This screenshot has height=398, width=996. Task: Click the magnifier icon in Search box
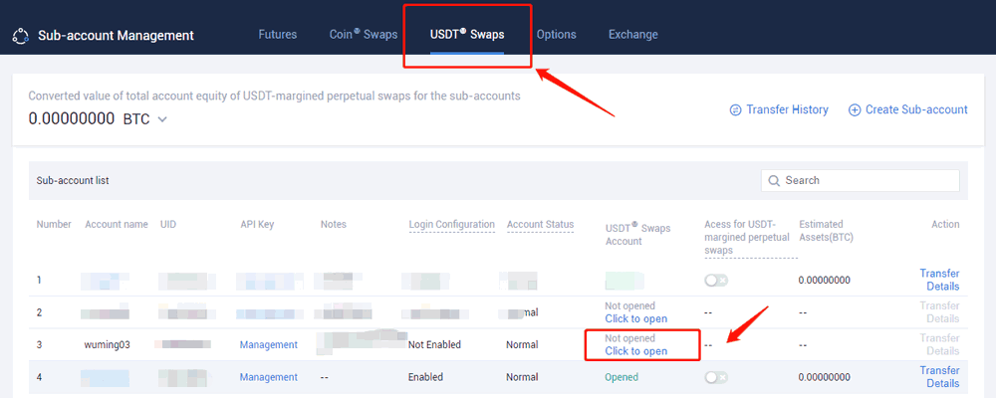pos(774,181)
